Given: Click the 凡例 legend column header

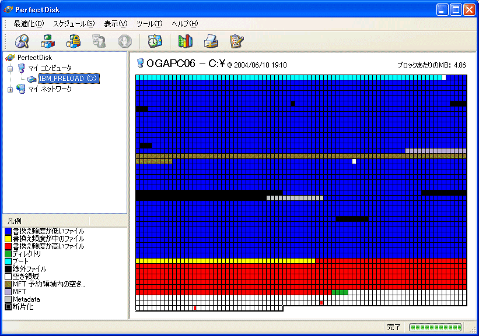Looking at the screenshot, I should pos(46,221).
